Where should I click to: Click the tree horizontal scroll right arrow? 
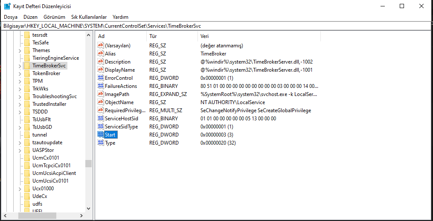[81, 215]
